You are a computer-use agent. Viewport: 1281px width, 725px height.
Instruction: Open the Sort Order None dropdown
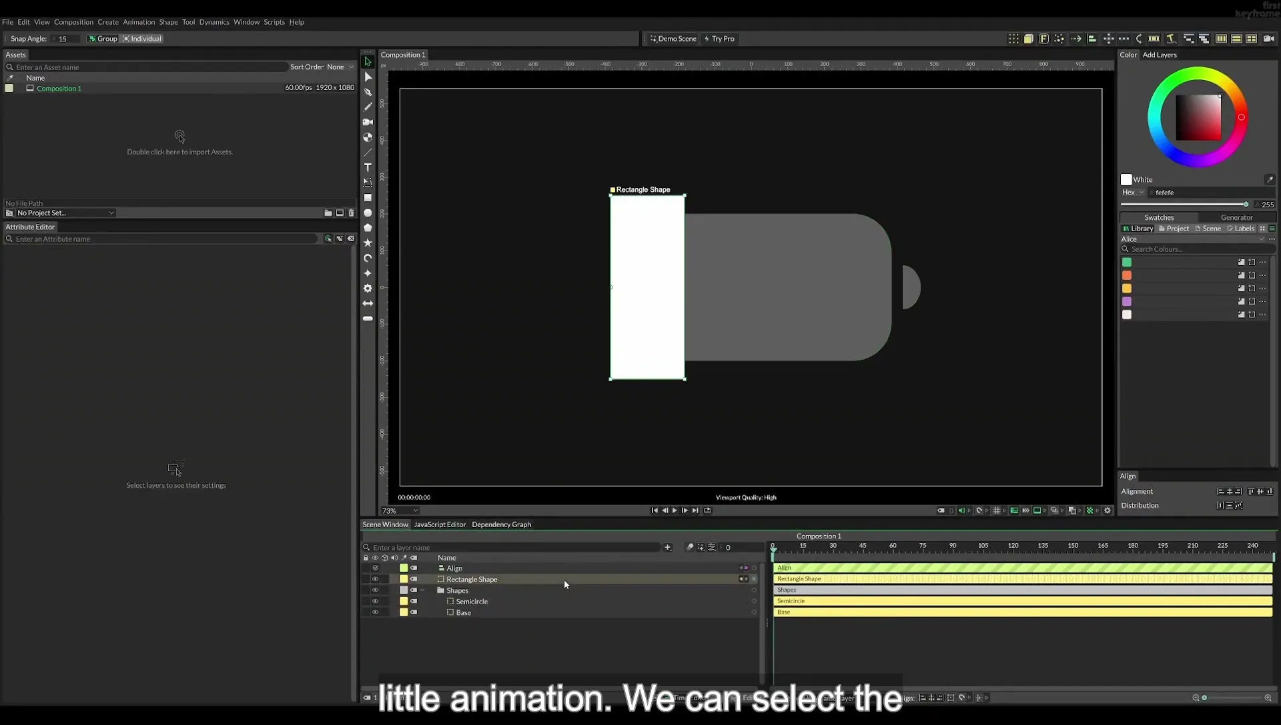click(340, 67)
